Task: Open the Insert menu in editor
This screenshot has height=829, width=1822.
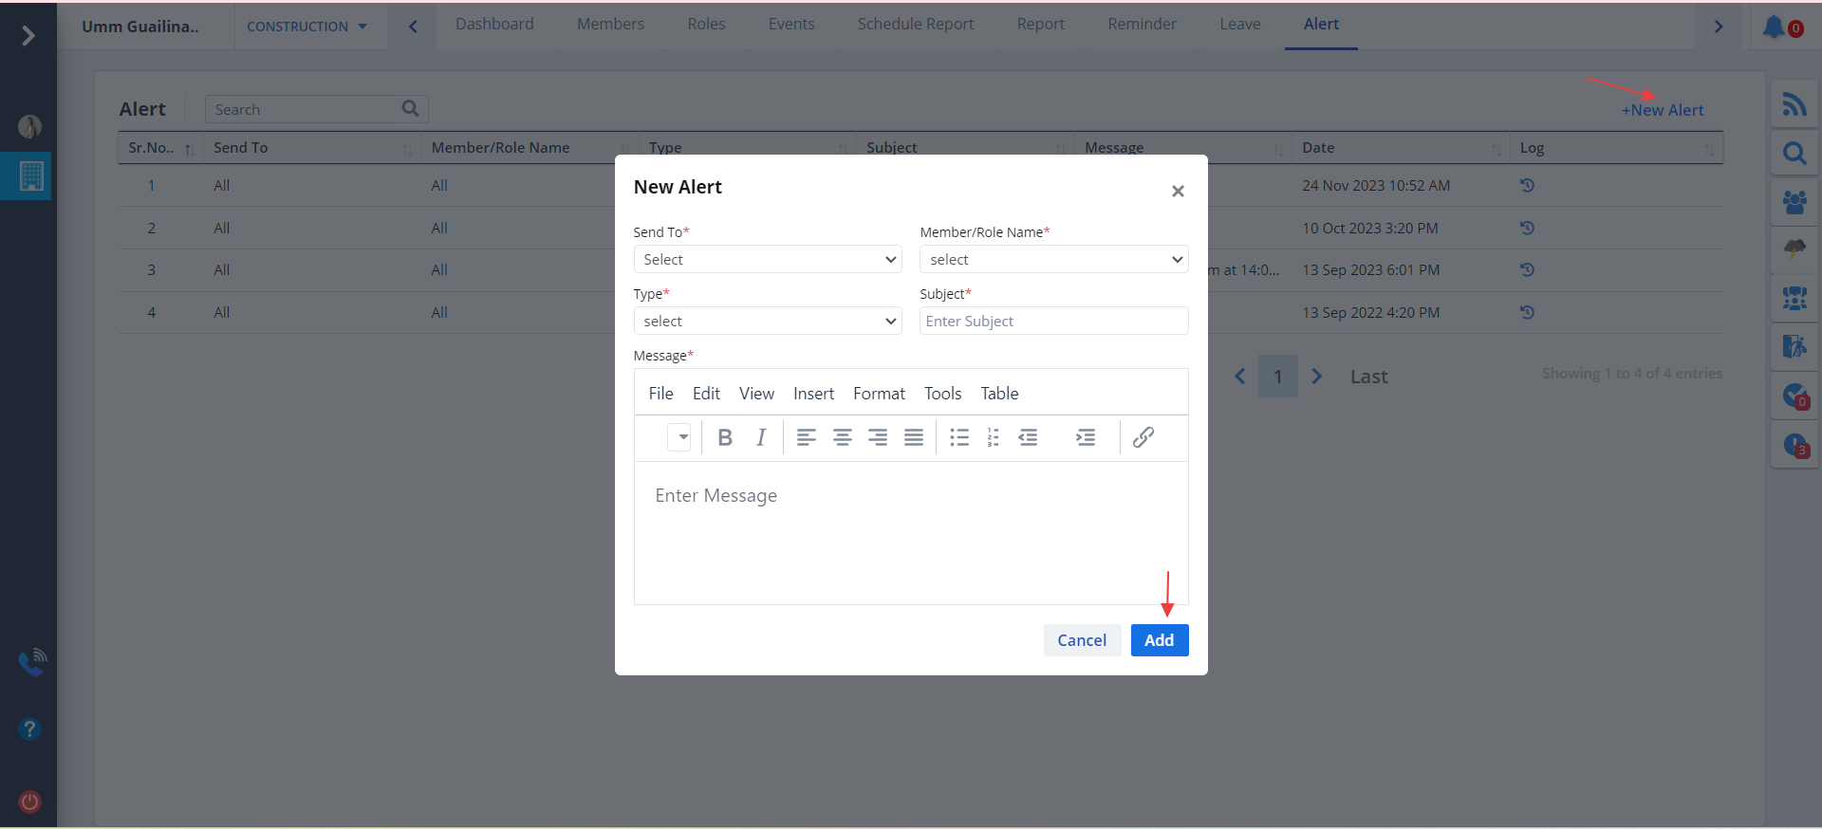Action: pos(813,394)
